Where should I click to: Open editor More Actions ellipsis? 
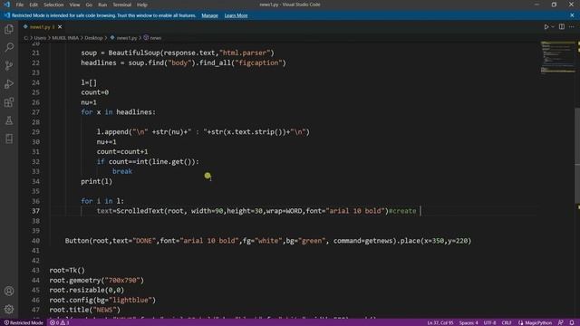pos(572,27)
